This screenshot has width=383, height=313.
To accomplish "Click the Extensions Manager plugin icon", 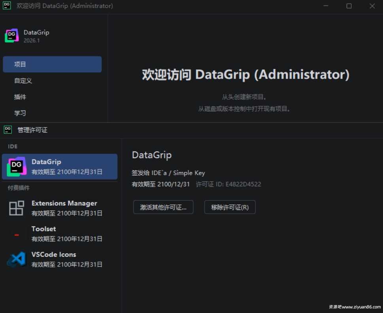I will coord(17,208).
